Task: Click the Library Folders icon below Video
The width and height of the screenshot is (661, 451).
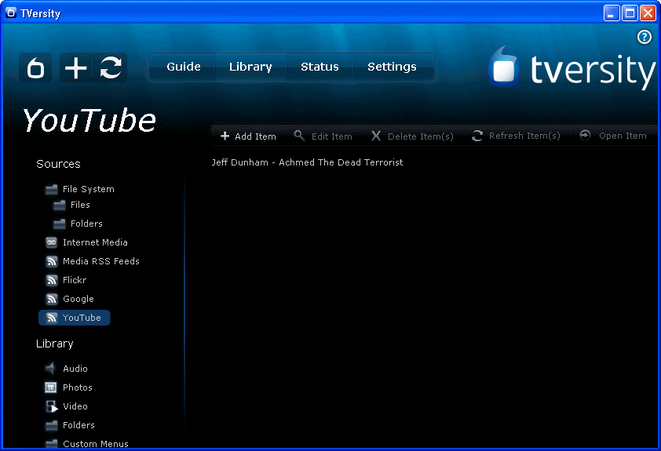Action: 52,425
